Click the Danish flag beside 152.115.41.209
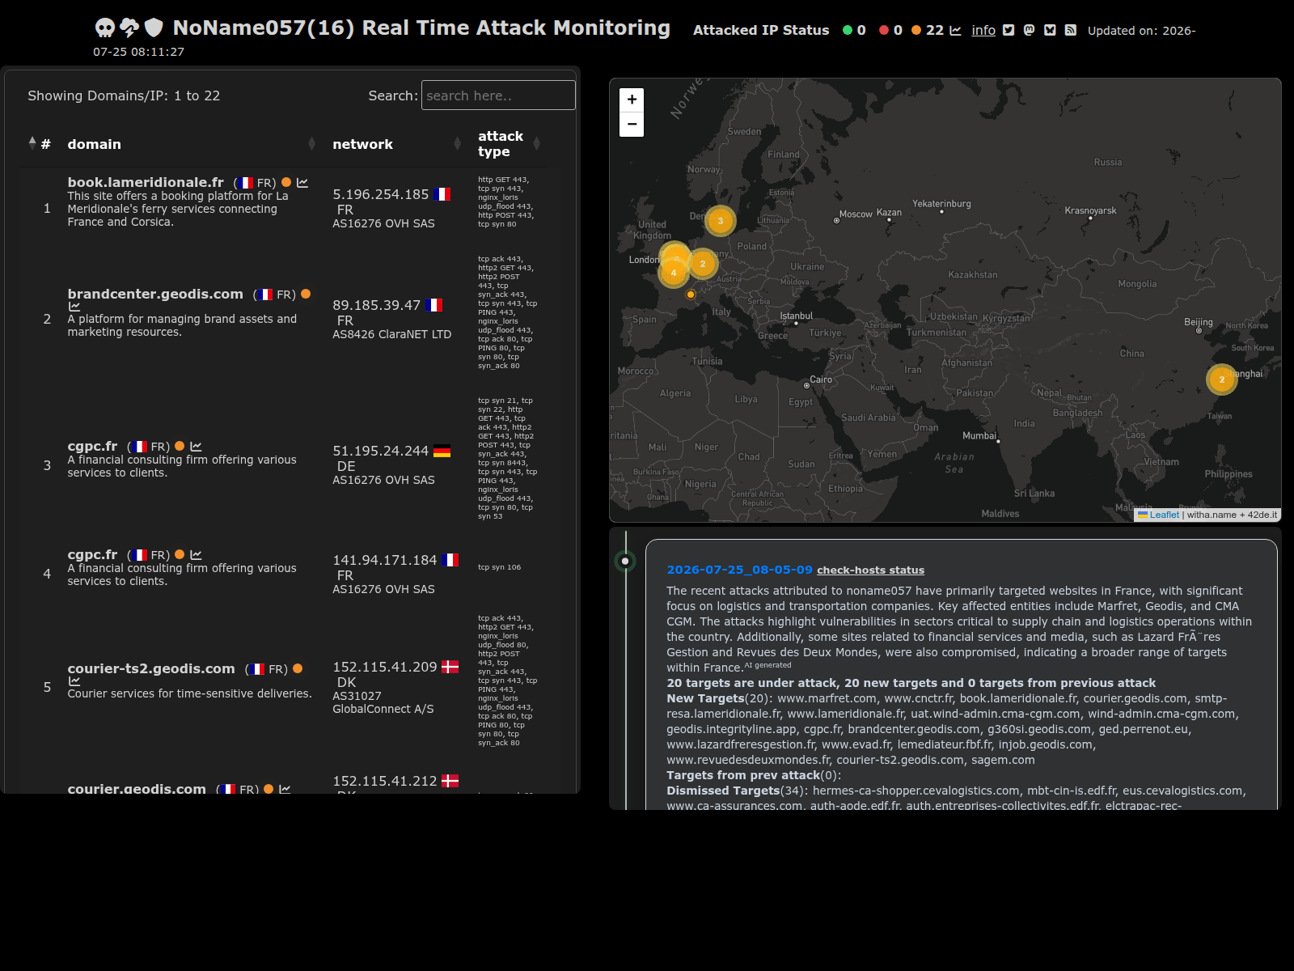This screenshot has width=1294, height=971. coord(450,667)
